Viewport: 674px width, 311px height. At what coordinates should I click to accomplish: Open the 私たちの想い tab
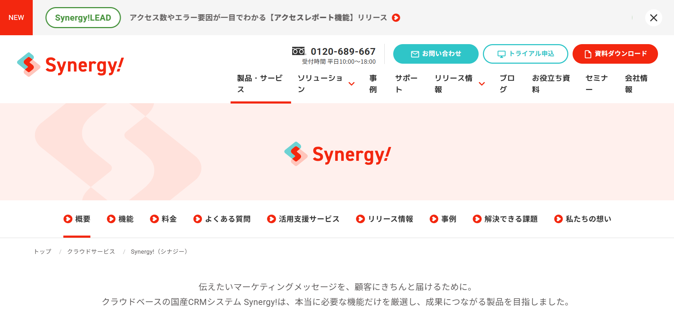tap(588, 219)
